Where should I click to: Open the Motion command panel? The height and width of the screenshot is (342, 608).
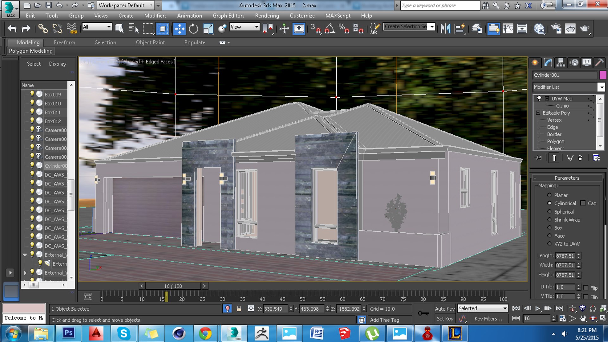coord(574,62)
